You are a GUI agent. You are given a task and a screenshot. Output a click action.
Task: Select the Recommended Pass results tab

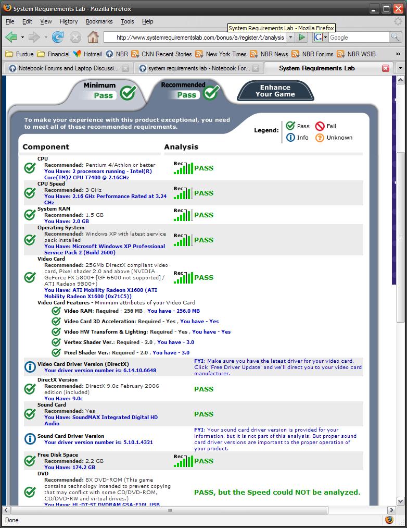coord(188,90)
